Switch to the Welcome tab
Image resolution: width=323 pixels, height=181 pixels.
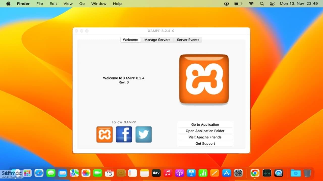130,40
